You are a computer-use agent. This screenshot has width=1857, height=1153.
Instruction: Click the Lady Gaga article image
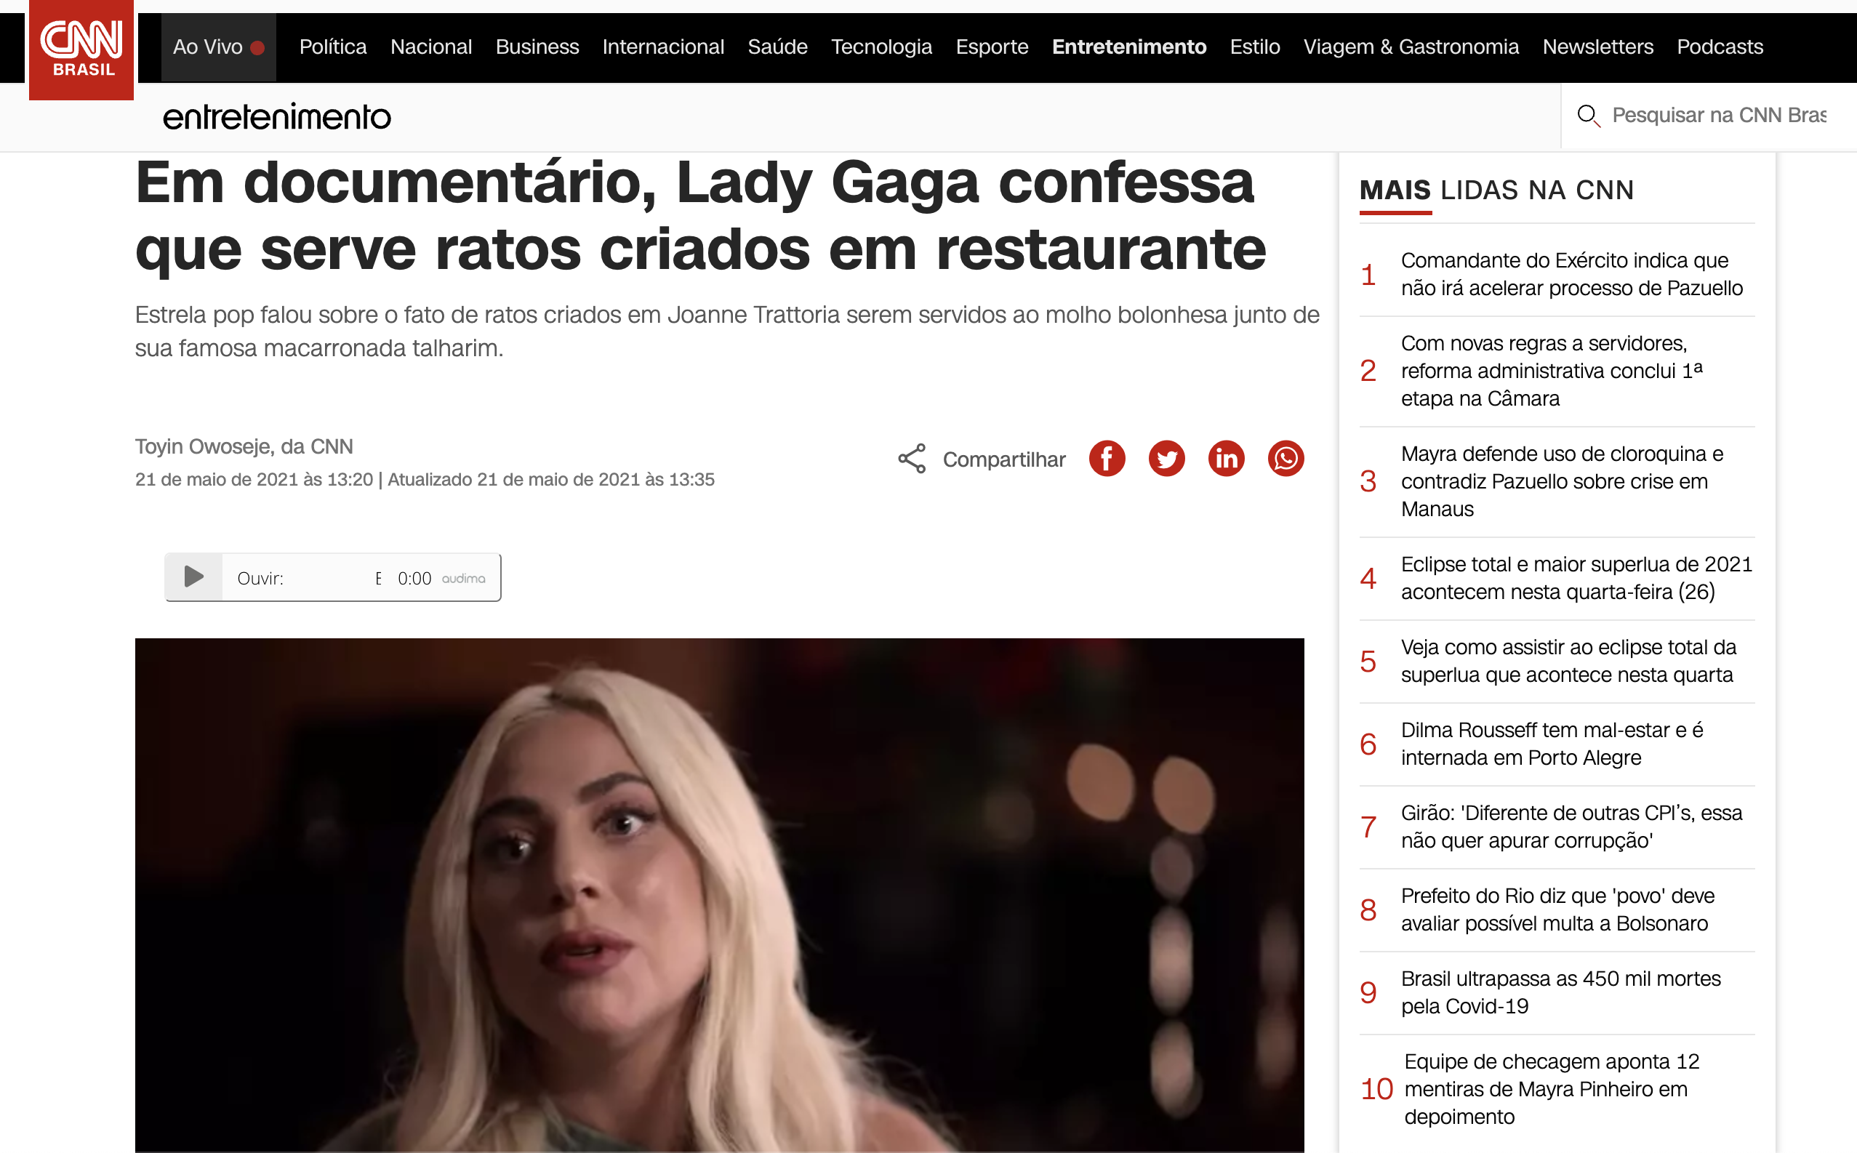pyautogui.click(x=719, y=895)
